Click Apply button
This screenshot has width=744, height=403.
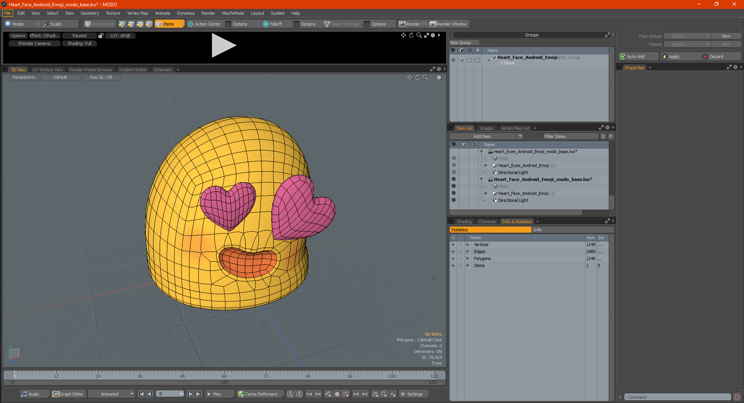point(680,57)
